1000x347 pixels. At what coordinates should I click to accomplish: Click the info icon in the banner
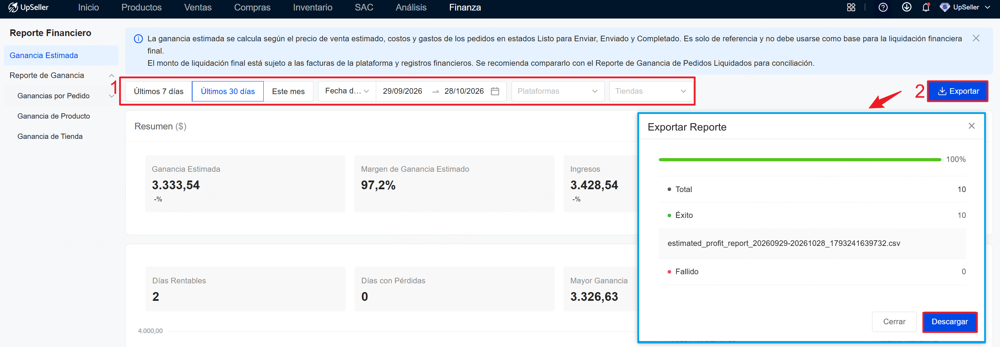[138, 39]
